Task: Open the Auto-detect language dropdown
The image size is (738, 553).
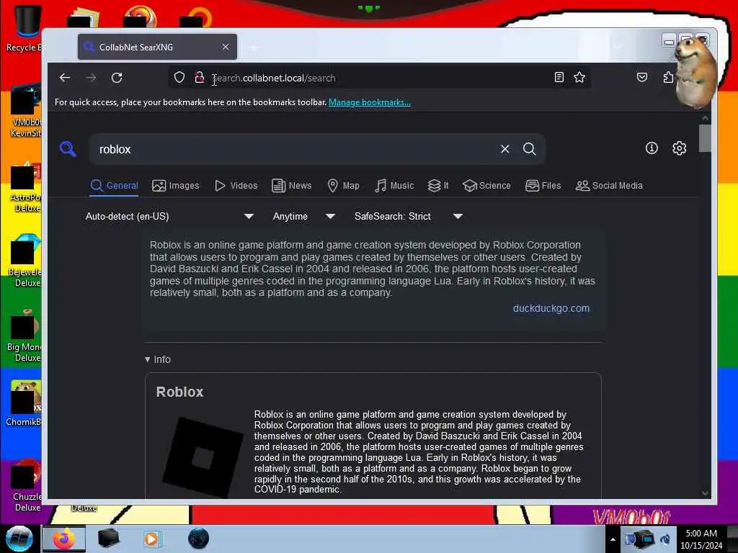Action: pyautogui.click(x=169, y=216)
